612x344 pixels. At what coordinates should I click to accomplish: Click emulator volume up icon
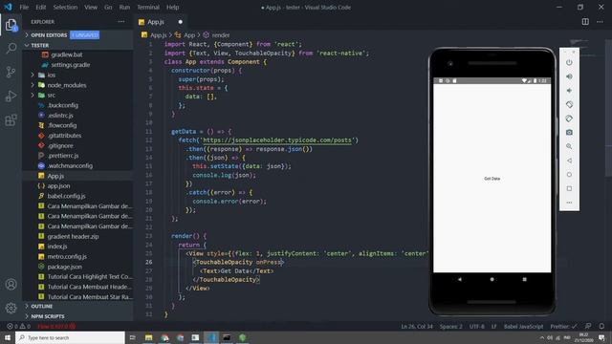coord(569,76)
